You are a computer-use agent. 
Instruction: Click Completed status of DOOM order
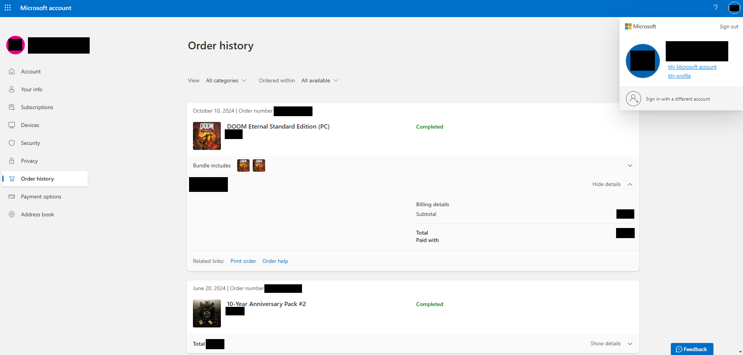[429, 127]
